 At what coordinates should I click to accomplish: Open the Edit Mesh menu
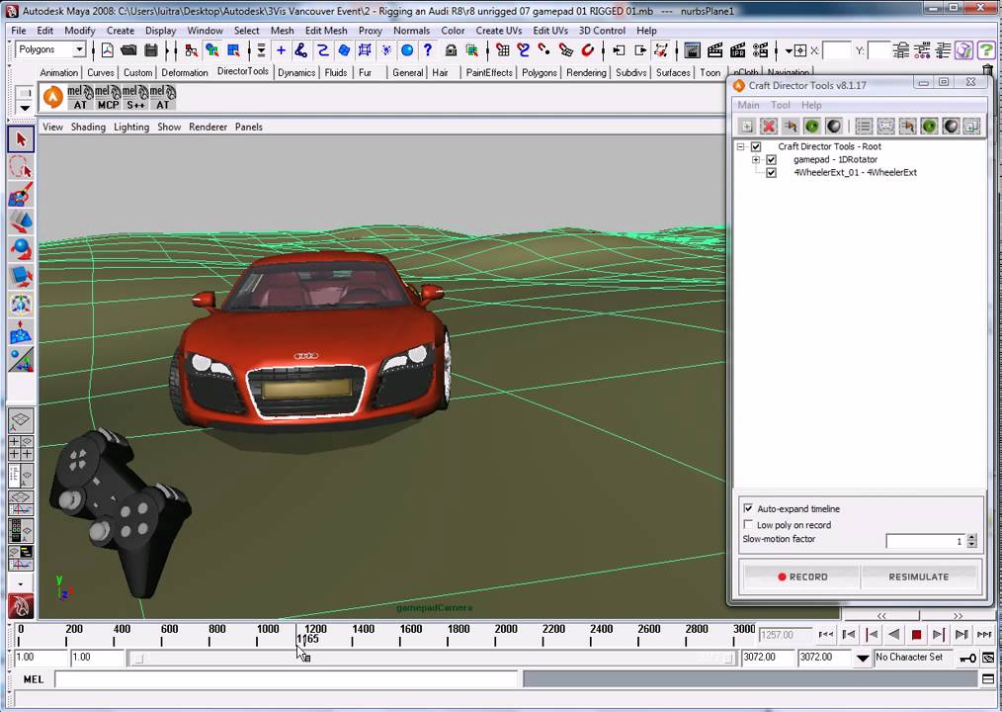click(326, 30)
